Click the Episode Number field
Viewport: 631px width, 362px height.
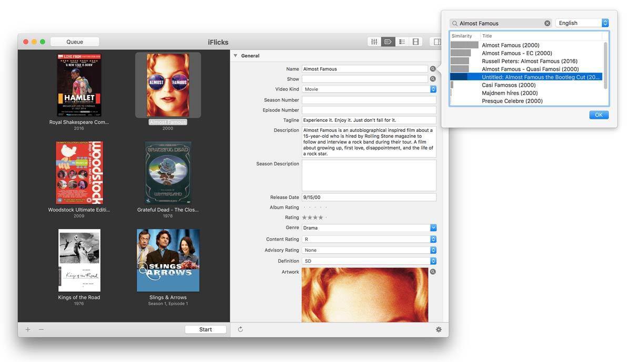coord(369,110)
